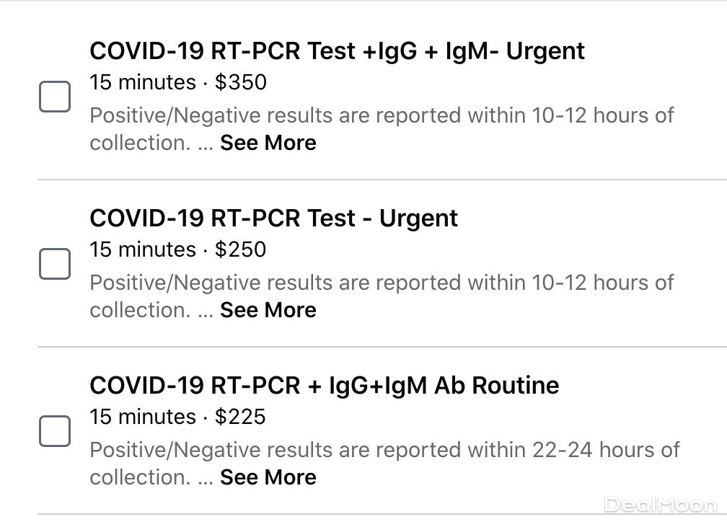Click the 10-12 hours description under the $350 test
The image size is (727, 522).
tap(382, 115)
